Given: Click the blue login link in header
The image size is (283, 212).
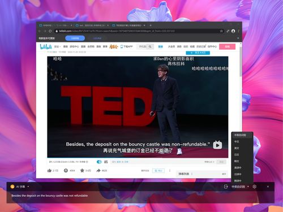Looking at the screenshot, I should [161, 46].
